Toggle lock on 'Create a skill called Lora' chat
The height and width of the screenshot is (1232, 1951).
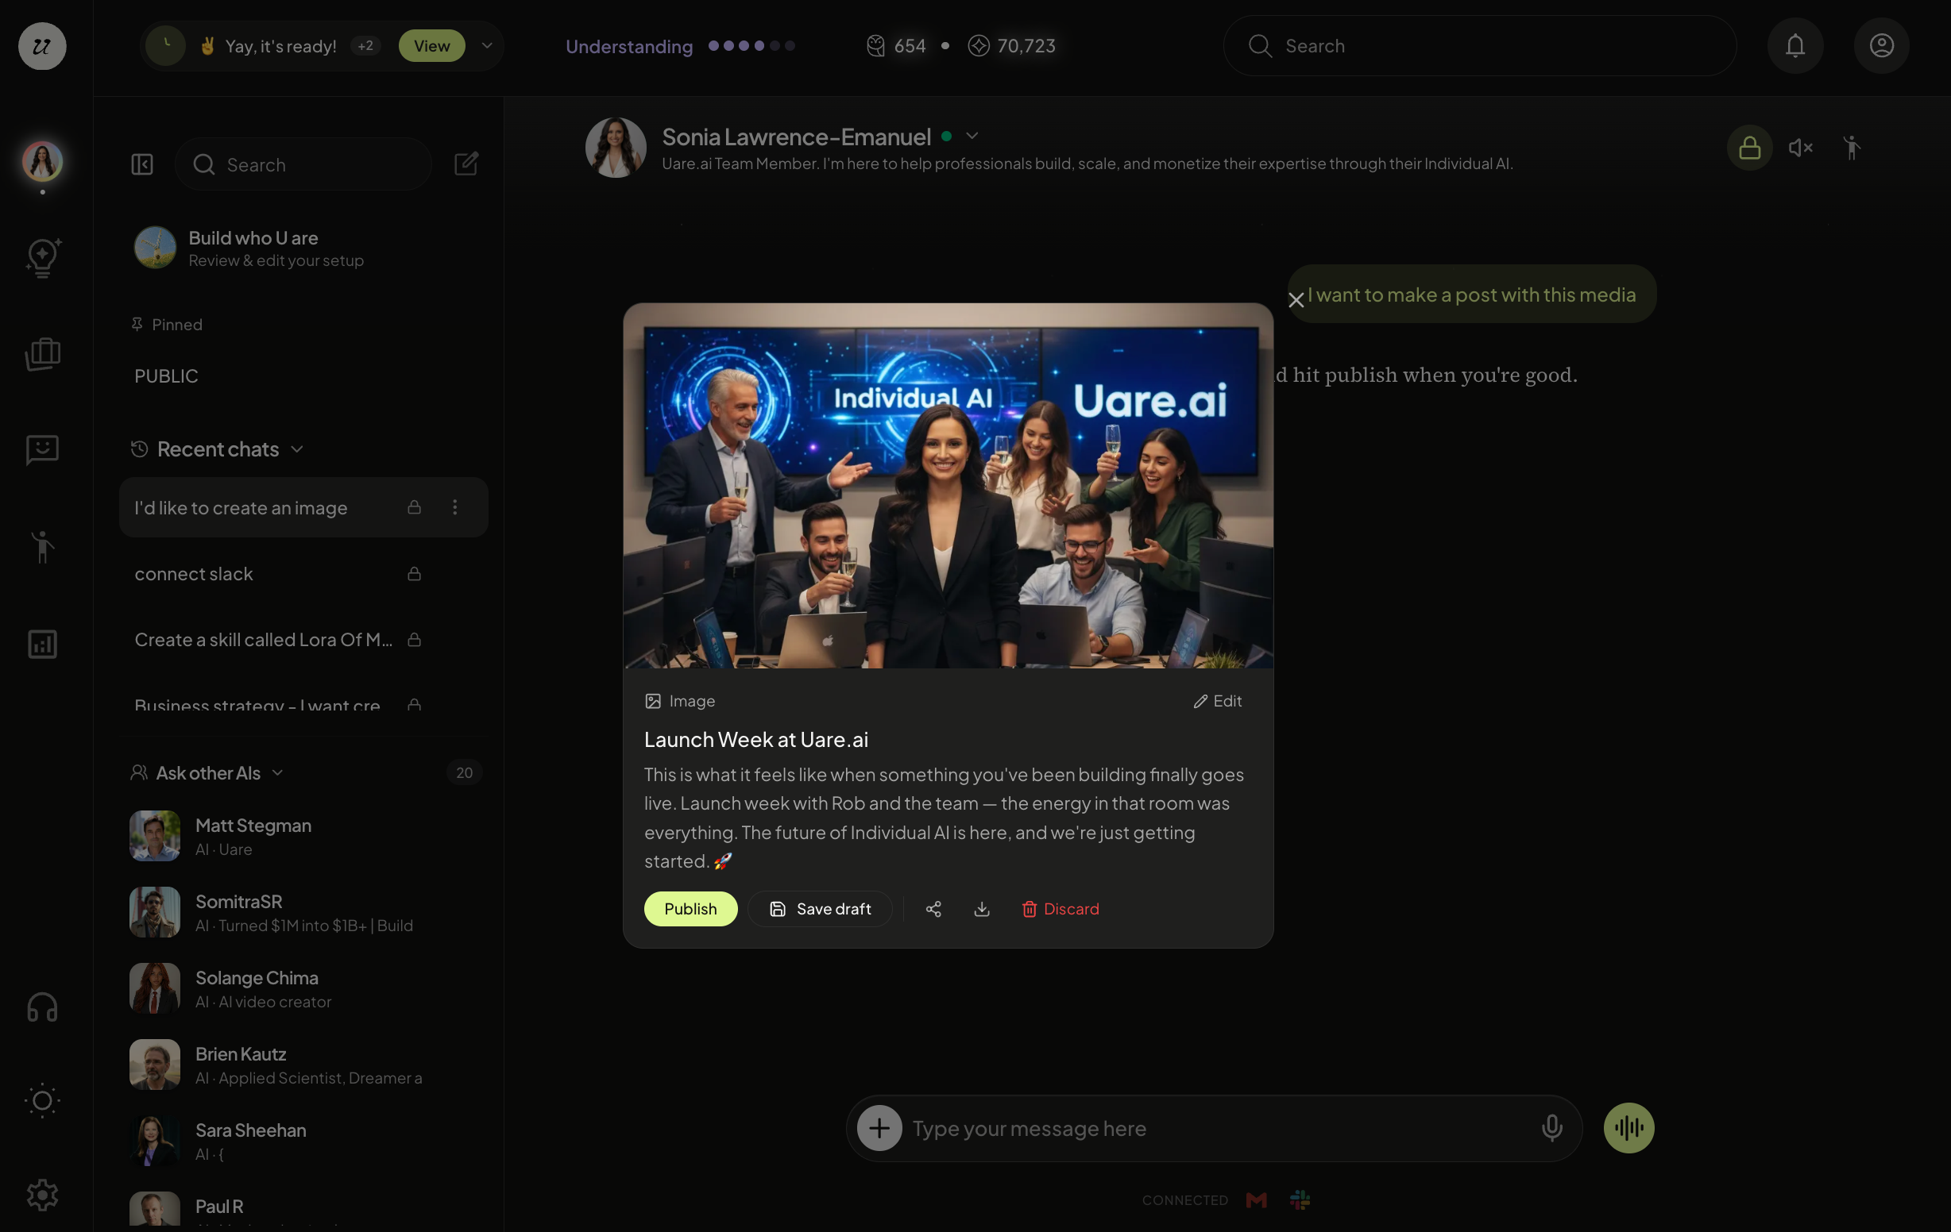414,640
